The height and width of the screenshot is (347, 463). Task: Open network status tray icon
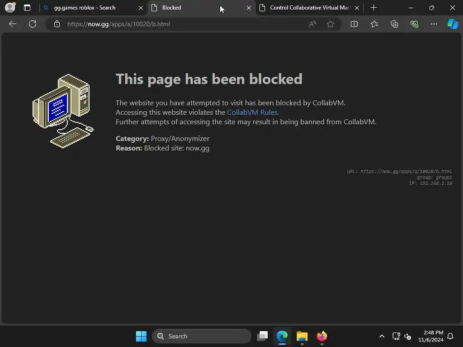click(396, 336)
